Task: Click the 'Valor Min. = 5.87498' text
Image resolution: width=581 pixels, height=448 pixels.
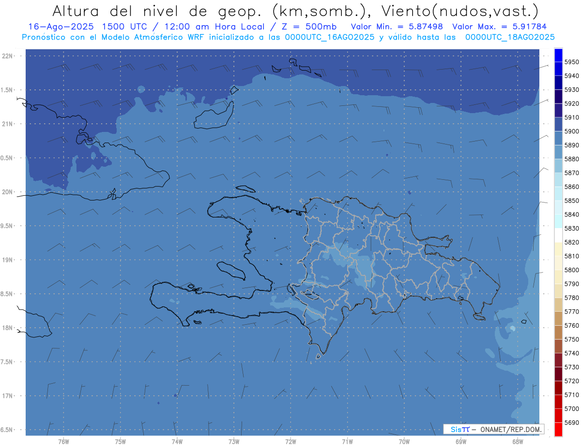Action: pyautogui.click(x=397, y=27)
